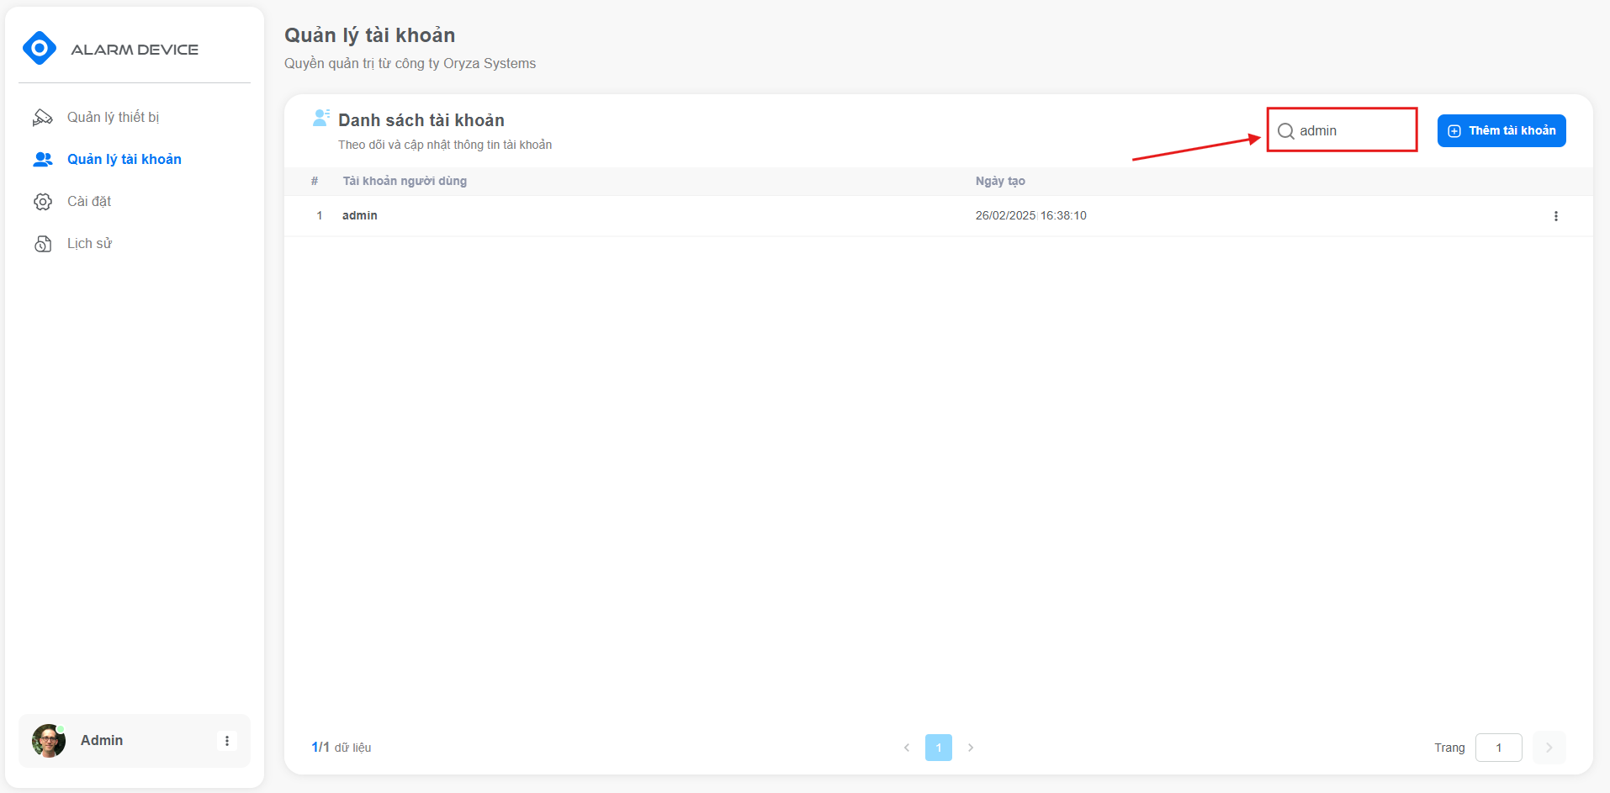This screenshot has width=1610, height=793.
Task: Click the 1/1 dữ liệu record count
Action: coord(341,747)
